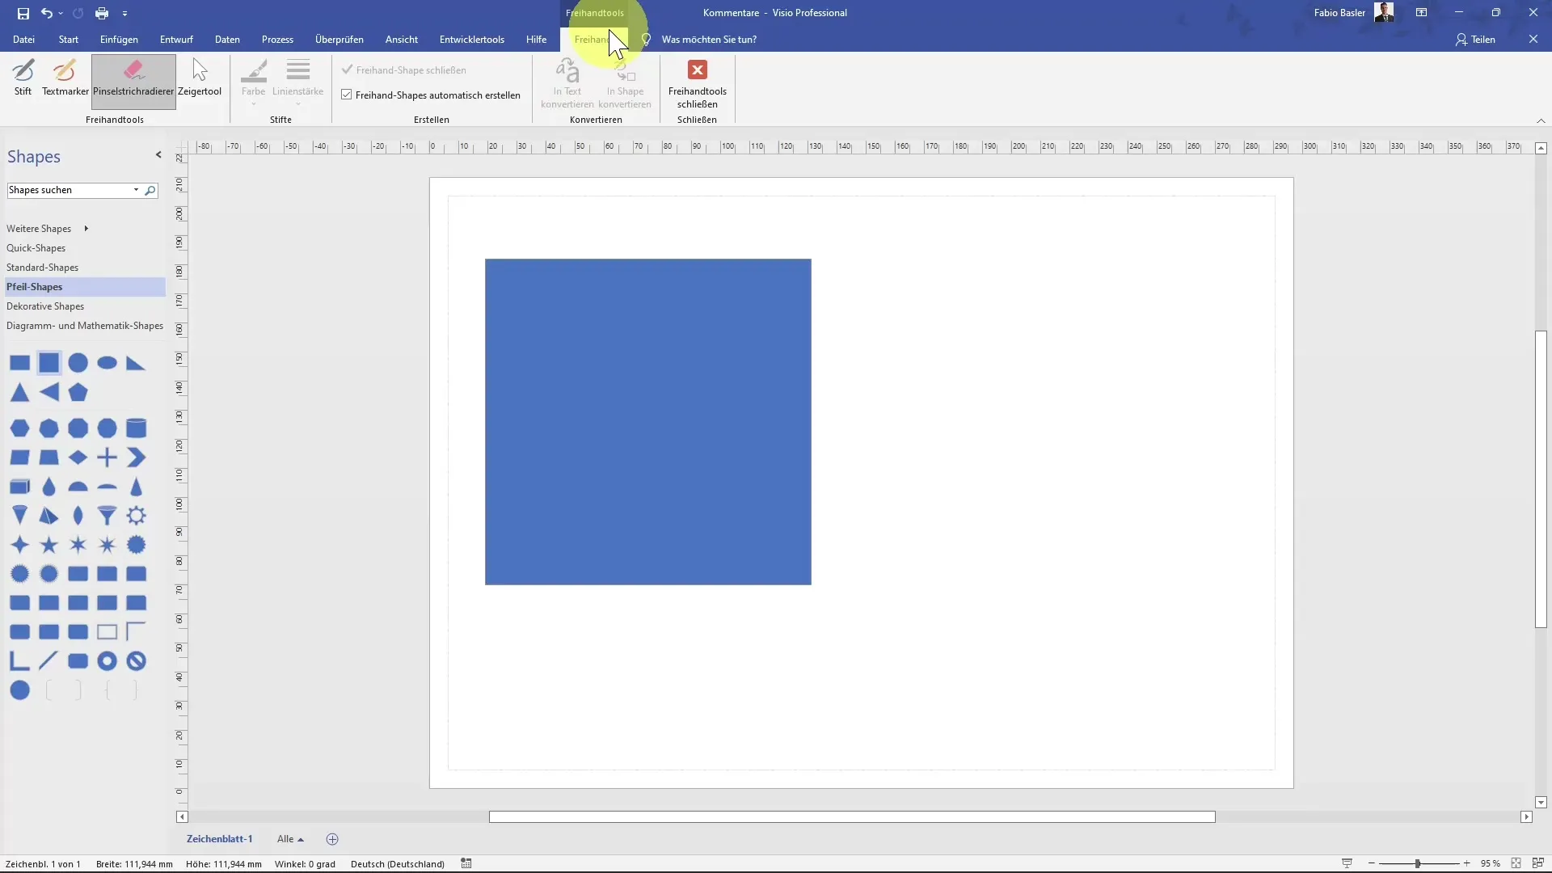Open Customize Quick Access Toolbar dropdown

pos(124,13)
